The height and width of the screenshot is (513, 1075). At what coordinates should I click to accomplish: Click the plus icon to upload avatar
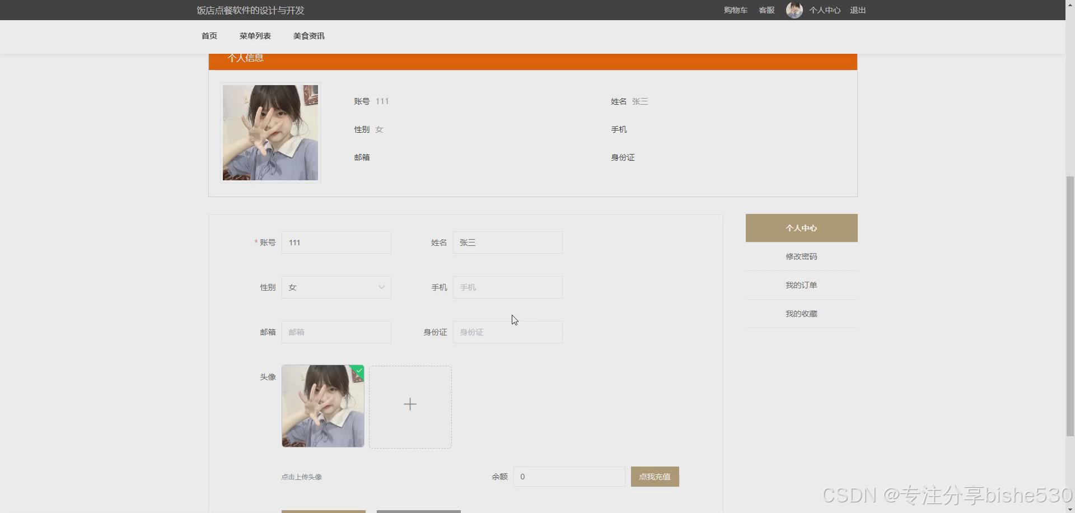click(x=410, y=404)
